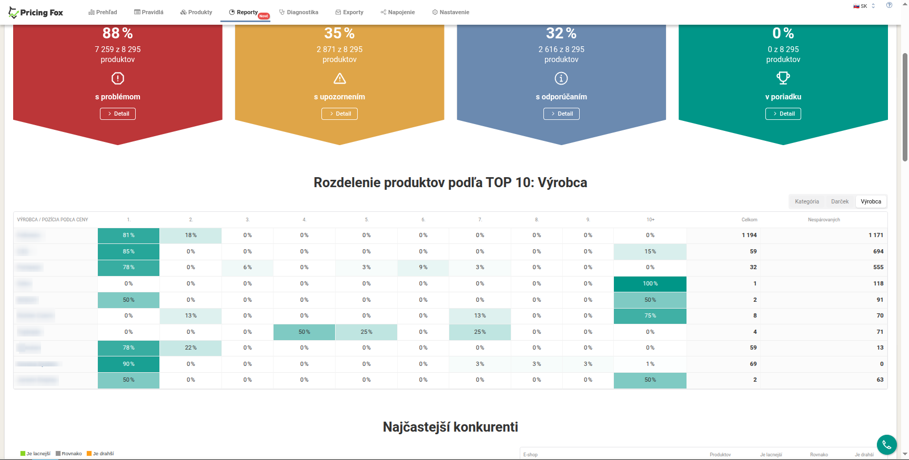Click the Slovak flag icon
The width and height of the screenshot is (909, 460).
(x=856, y=6)
